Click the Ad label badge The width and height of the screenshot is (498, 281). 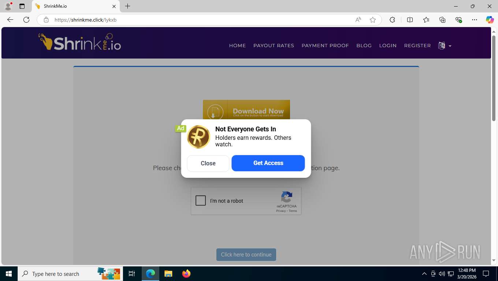181,128
